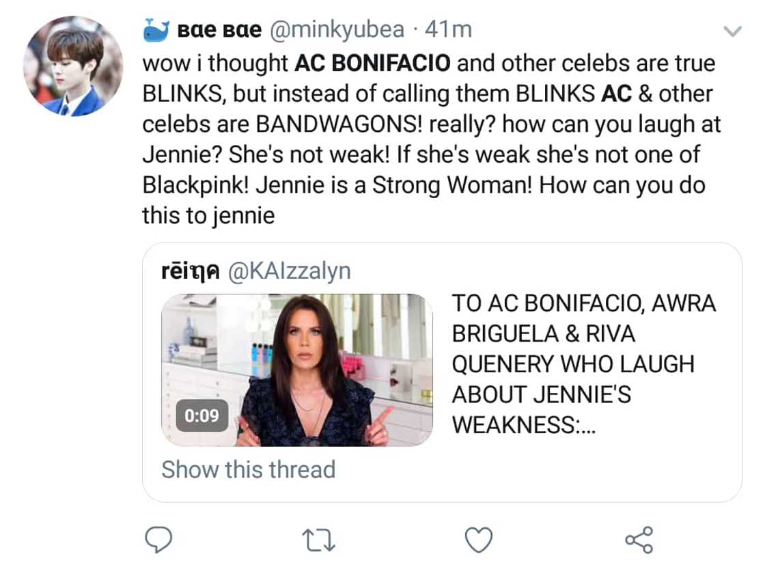765x565 pixels.
Task: Click the вαe вαe display name
Action: tap(219, 31)
